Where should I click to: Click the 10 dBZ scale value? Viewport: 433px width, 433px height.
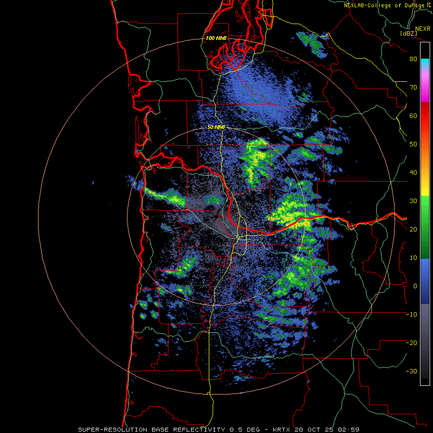pyautogui.click(x=413, y=258)
